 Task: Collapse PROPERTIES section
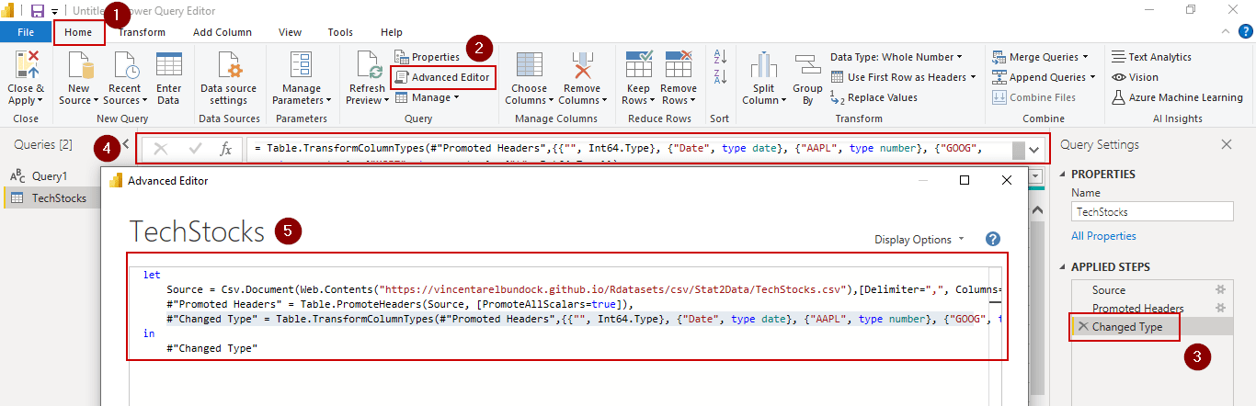point(1065,175)
